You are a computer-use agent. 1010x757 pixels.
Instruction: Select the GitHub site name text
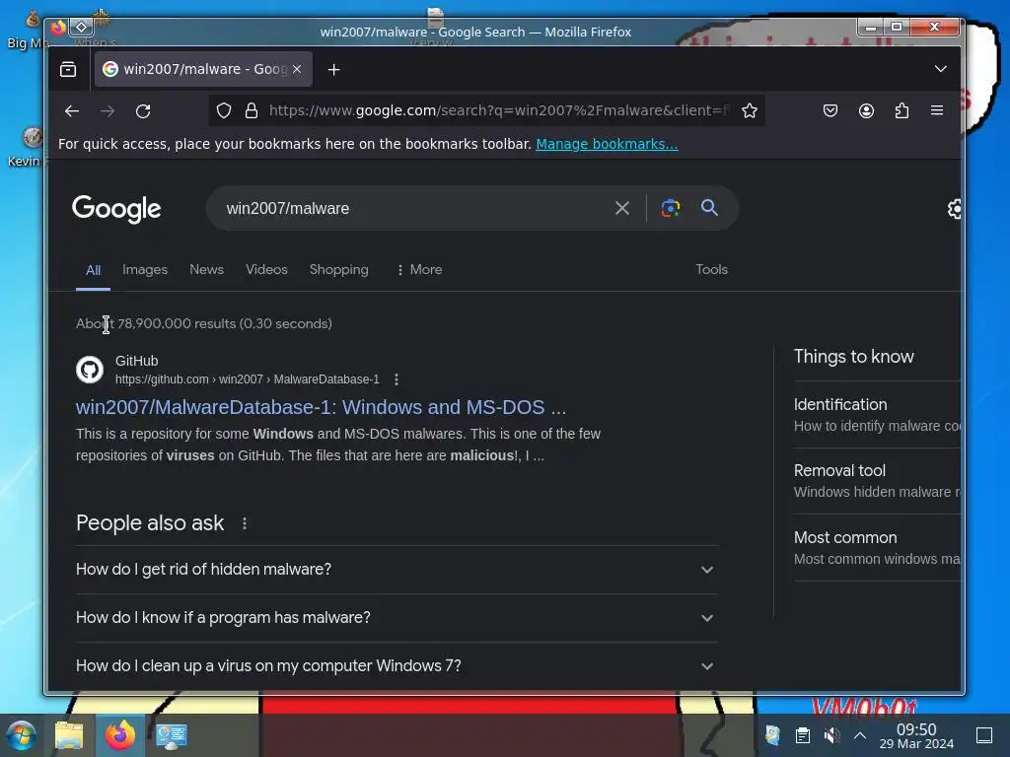coord(136,361)
